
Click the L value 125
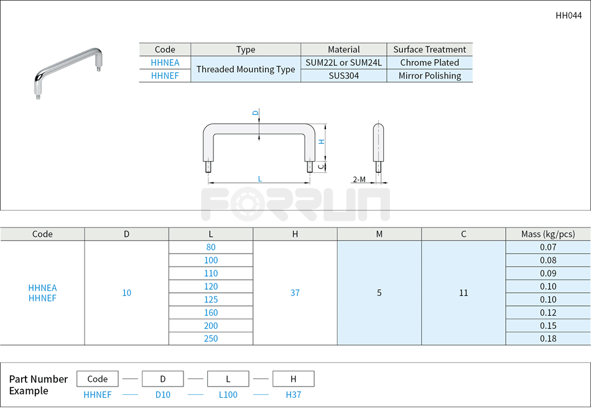pos(211,299)
